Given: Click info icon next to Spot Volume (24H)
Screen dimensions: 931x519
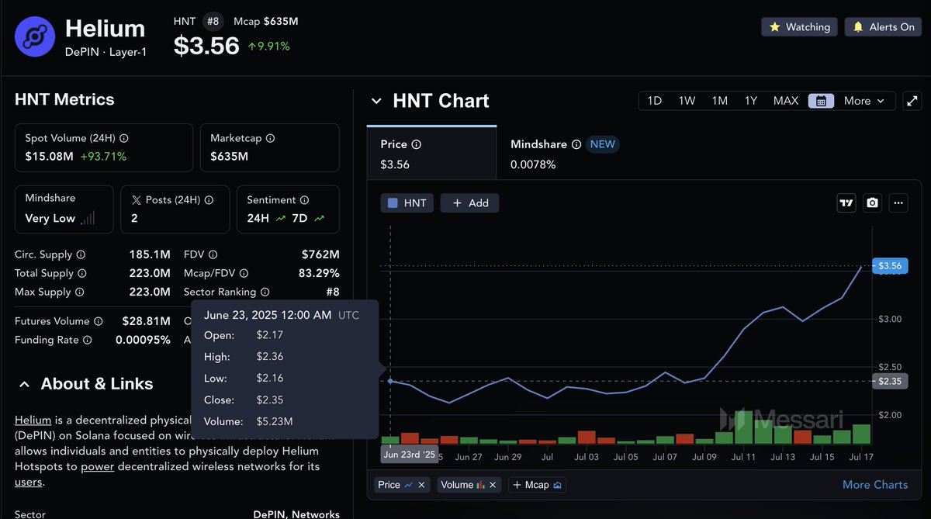Looking at the screenshot, I should coord(124,138).
